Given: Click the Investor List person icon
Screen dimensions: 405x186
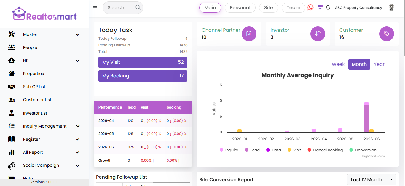Looking at the screenshot, I should [x=12, y=113].
